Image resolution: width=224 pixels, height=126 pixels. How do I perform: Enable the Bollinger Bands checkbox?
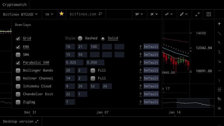(18, 70)
